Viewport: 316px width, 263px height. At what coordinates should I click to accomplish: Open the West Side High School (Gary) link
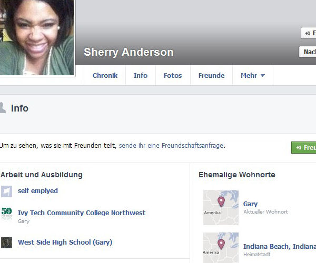pos(65,242)
